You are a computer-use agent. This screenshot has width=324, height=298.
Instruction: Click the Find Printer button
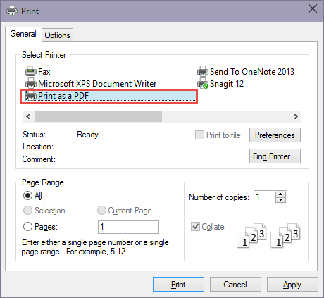click(x=275, y=156)
